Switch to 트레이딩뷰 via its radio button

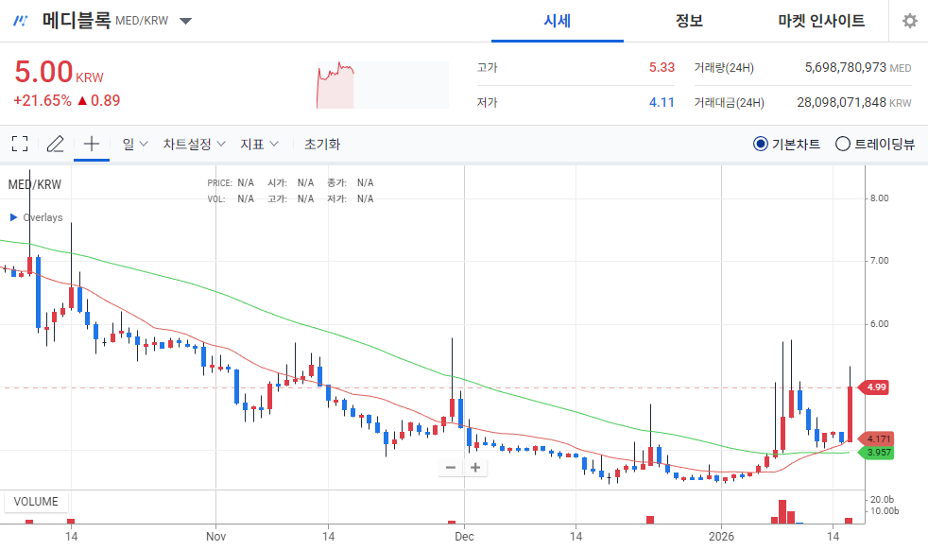841,143
